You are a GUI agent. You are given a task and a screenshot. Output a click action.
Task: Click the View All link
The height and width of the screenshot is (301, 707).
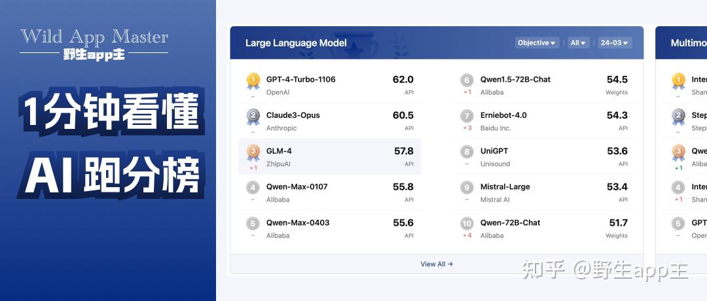[437, 264]
